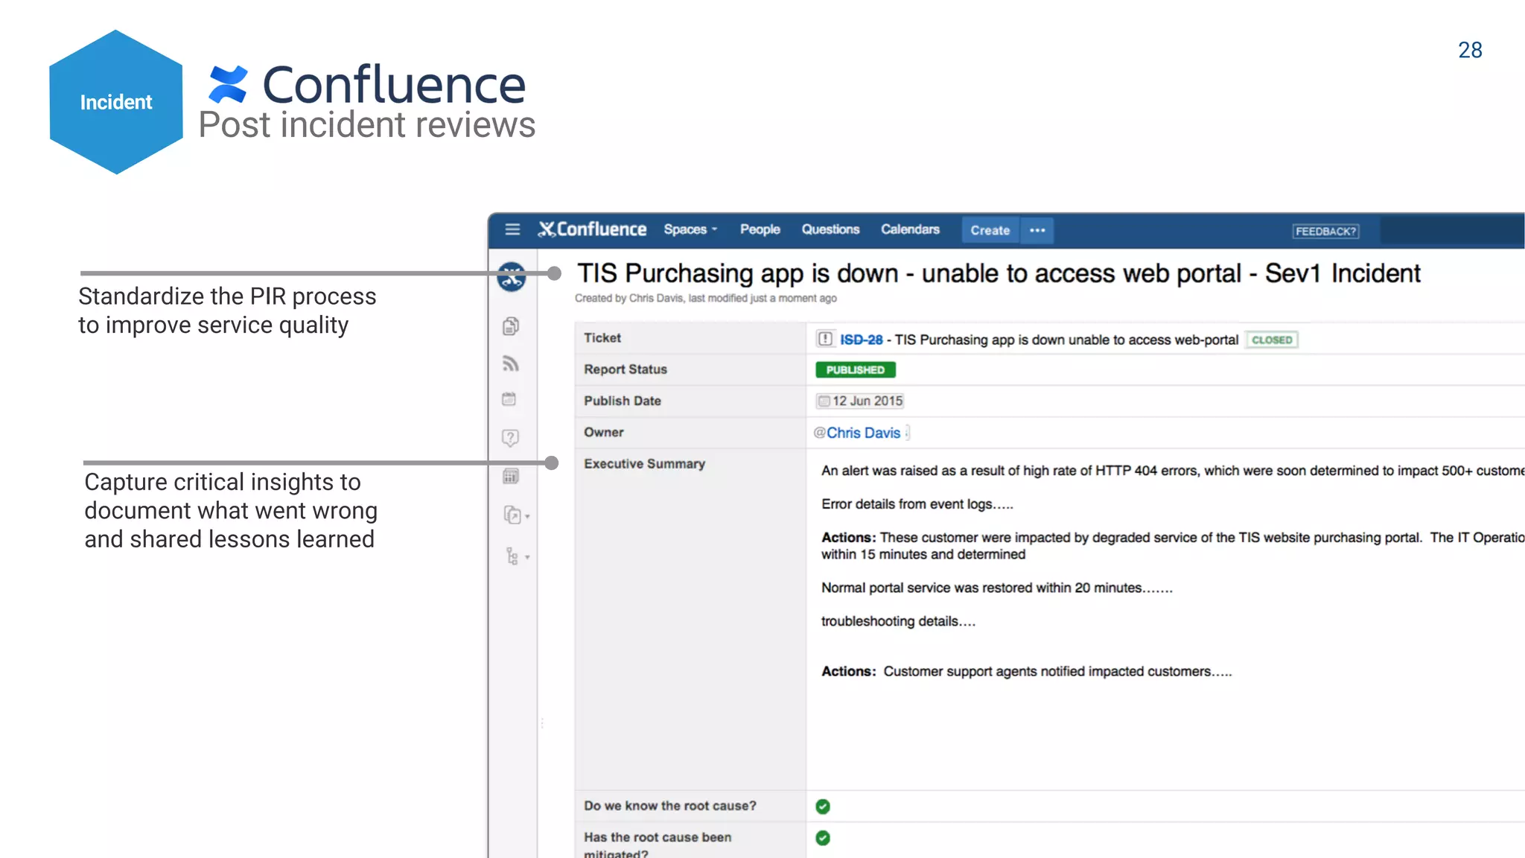Click 'Do we know the root cause?' label

pos(669,806)
